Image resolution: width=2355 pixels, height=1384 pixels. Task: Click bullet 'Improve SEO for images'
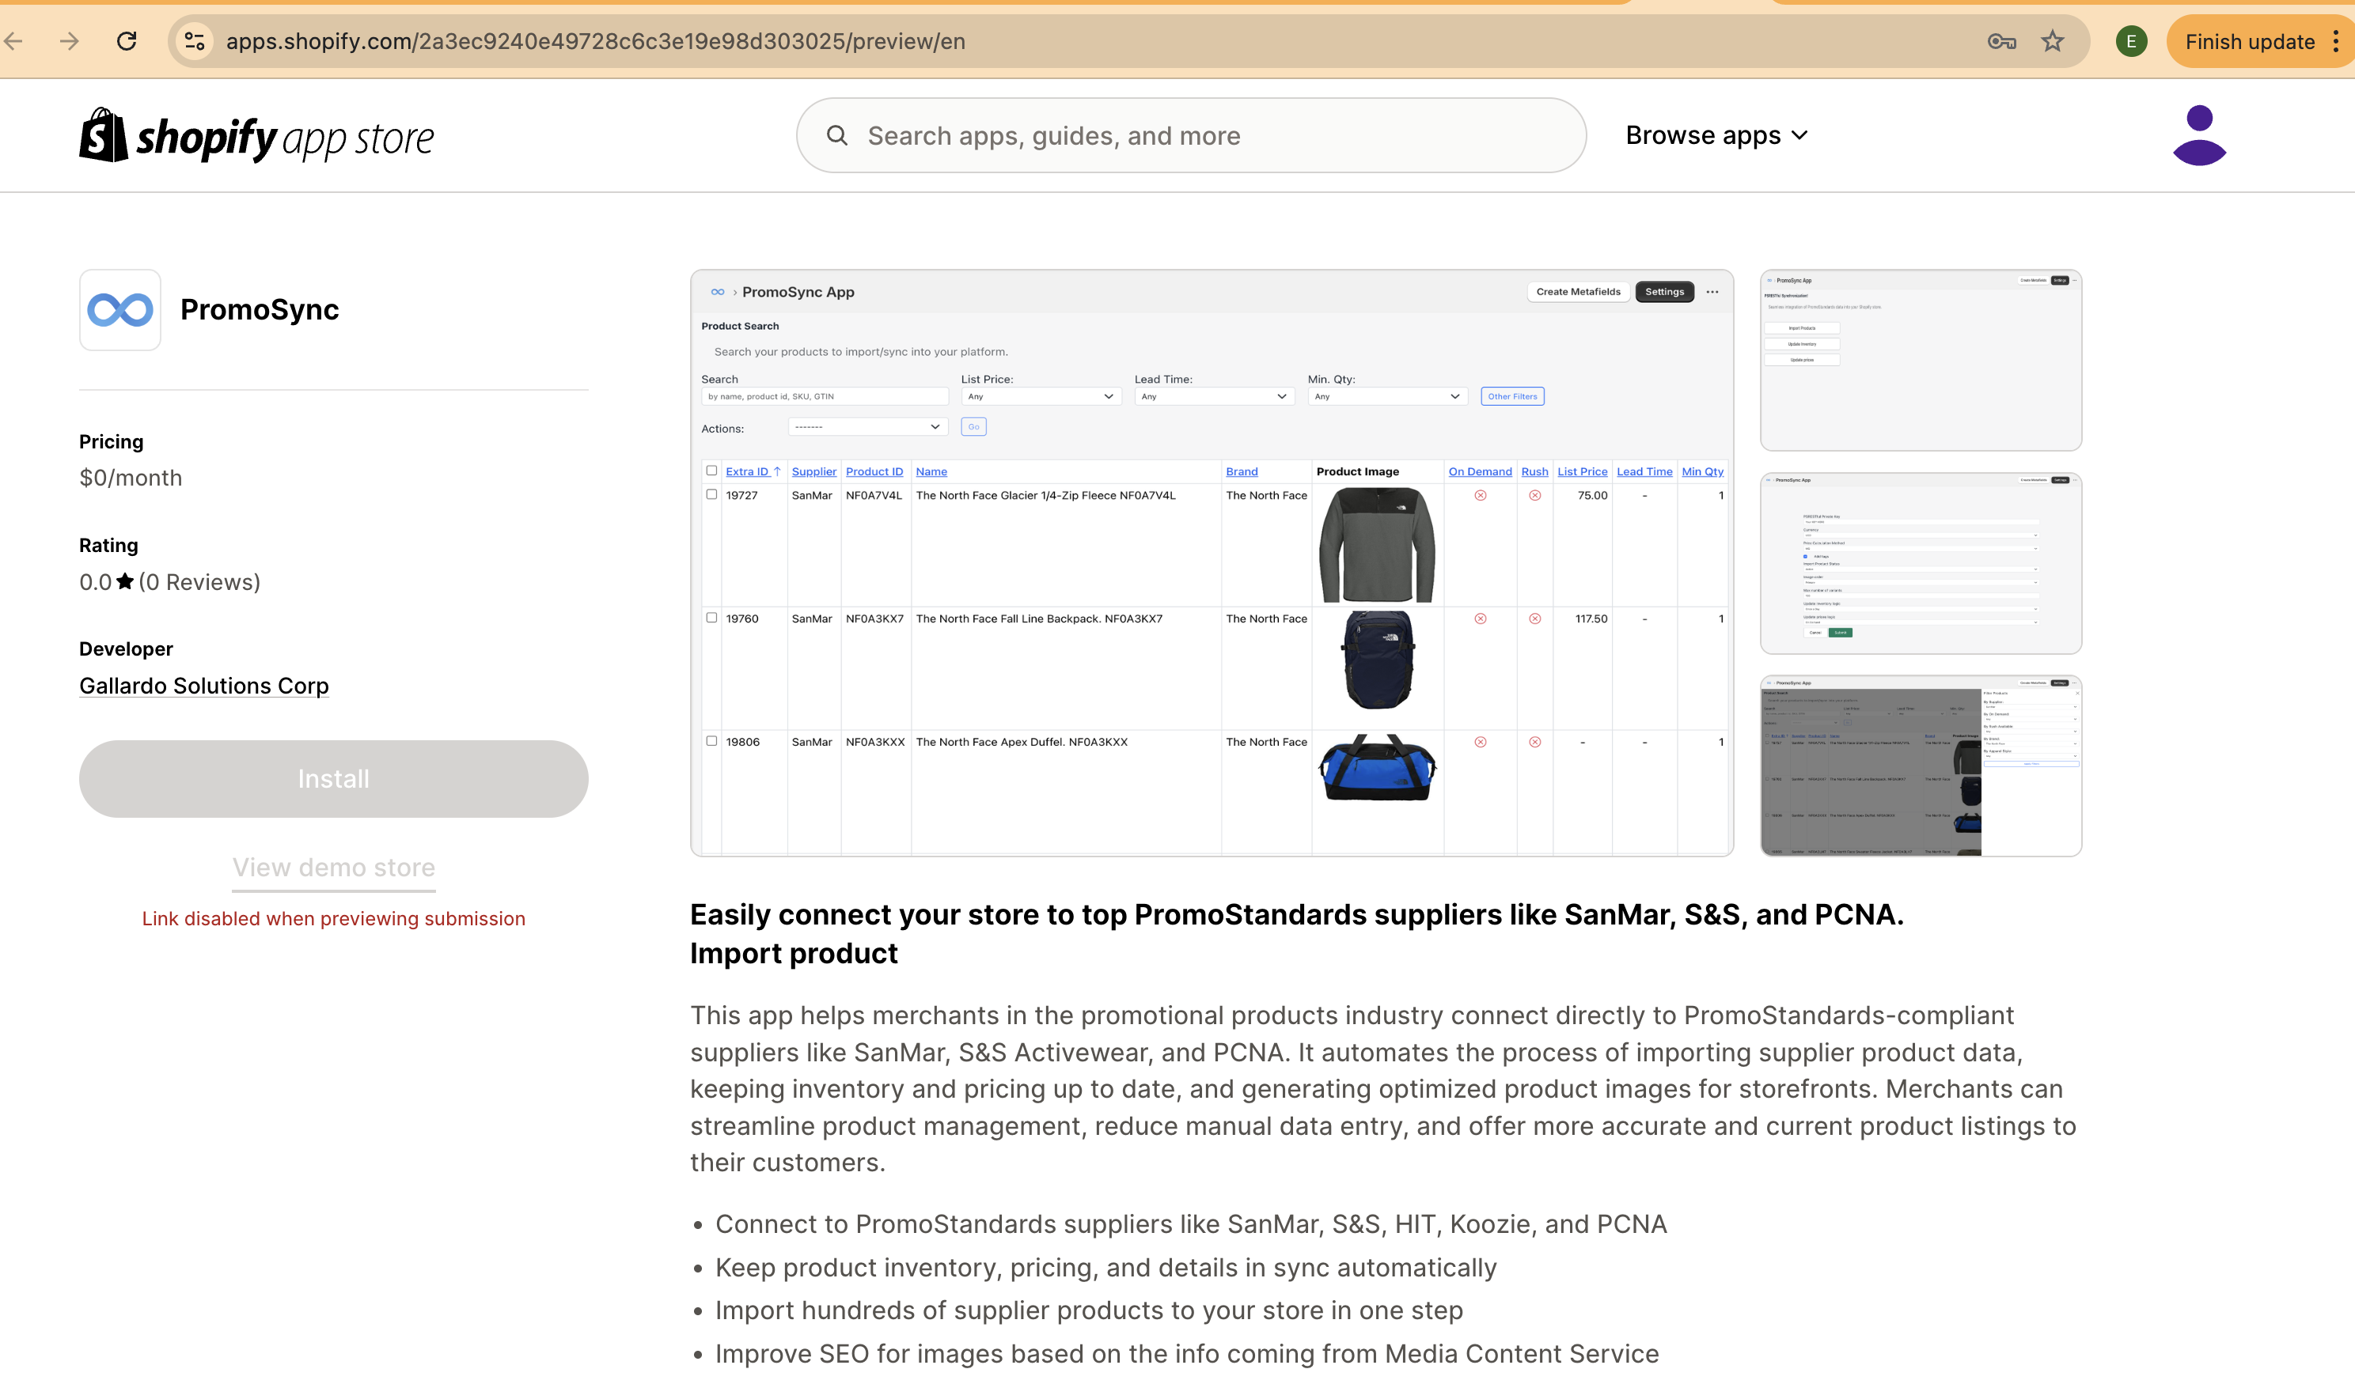[x=1187, y=1354]
